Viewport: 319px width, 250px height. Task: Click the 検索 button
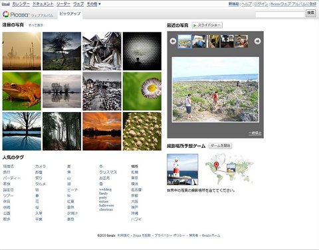310,13
